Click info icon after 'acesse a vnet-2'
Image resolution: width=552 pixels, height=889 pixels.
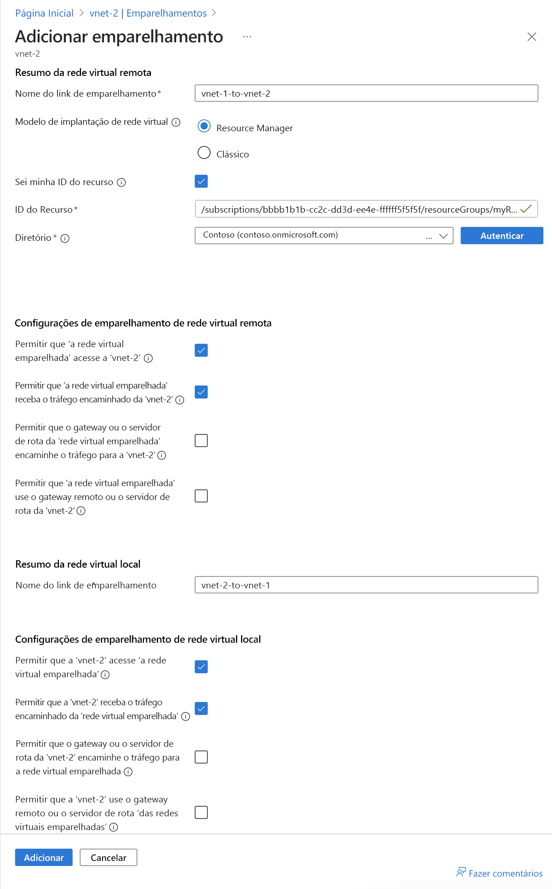[x=148, y=358]
